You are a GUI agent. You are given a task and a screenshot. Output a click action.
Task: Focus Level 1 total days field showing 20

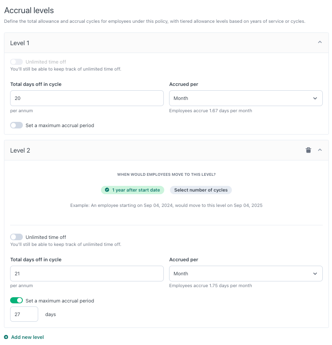point(87,98)
